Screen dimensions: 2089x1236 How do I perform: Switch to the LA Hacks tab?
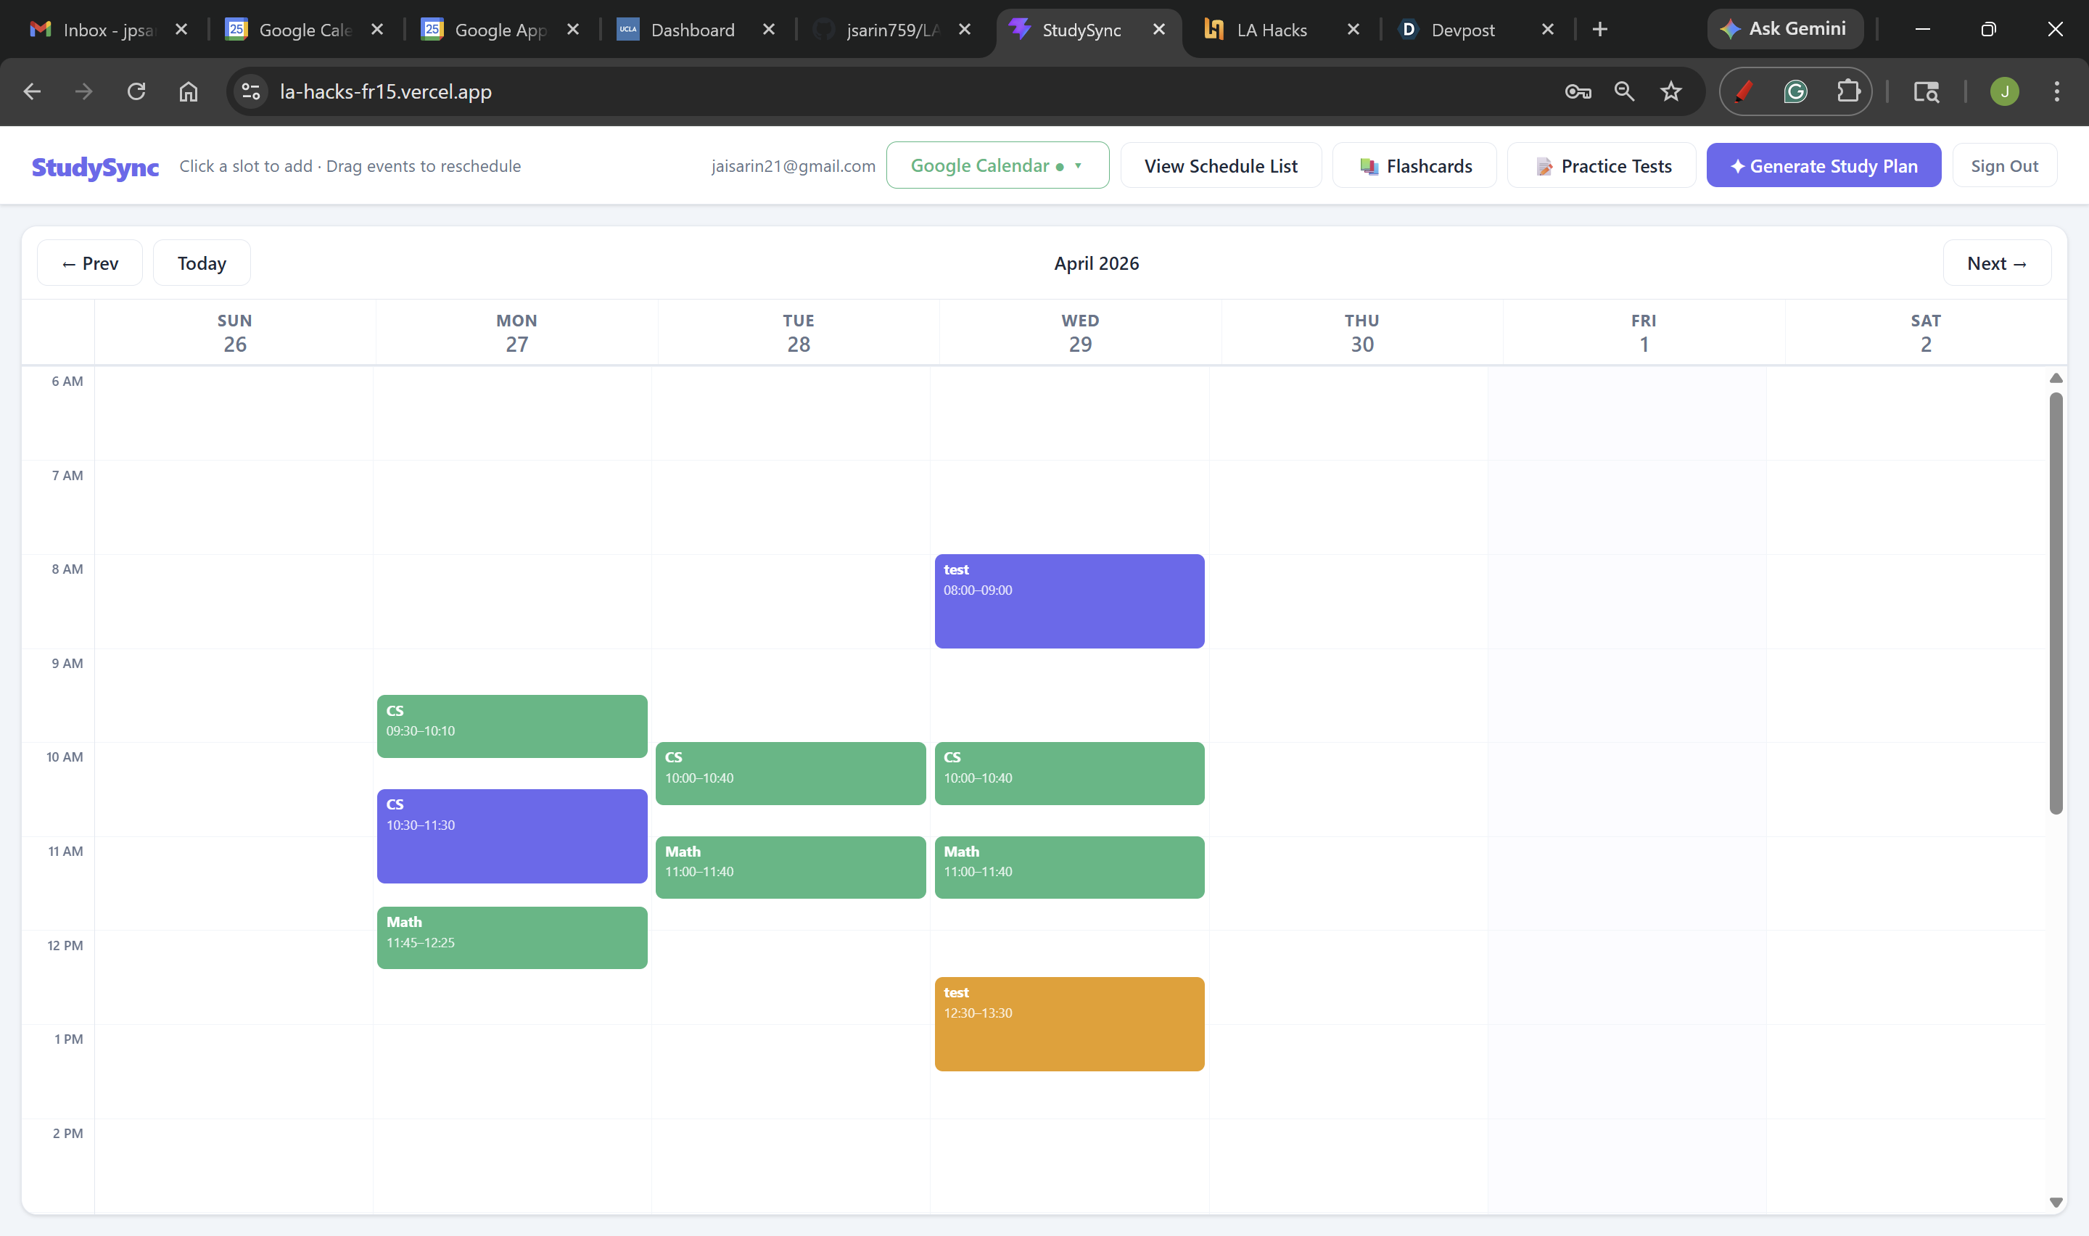point(1272,30)
